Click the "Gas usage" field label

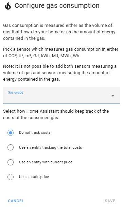[15, 92]
